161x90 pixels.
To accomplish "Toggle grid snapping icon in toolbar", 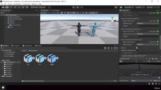I will pyautogui.click(x=49, y=7).
